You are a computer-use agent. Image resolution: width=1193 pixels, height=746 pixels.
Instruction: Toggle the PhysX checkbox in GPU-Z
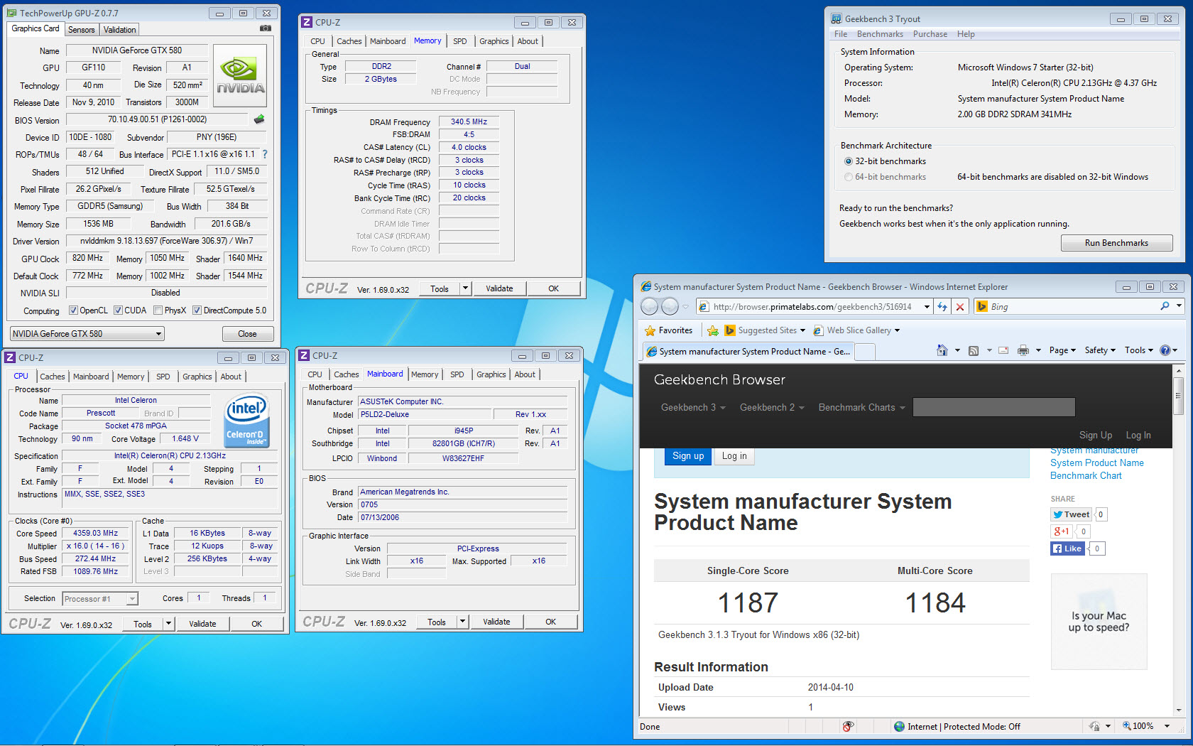pyautogui.click(x=158, y=310)
